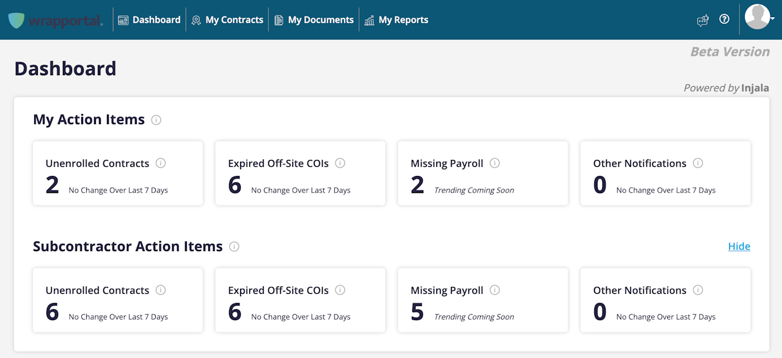Click the wrapportal logo
The height and width of the screenshot is (358, 782).
click(x=56, y=20)
